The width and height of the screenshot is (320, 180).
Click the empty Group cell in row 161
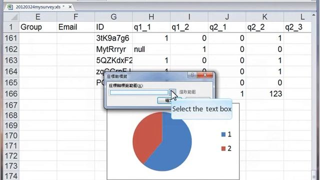click(x=38, y=38)
